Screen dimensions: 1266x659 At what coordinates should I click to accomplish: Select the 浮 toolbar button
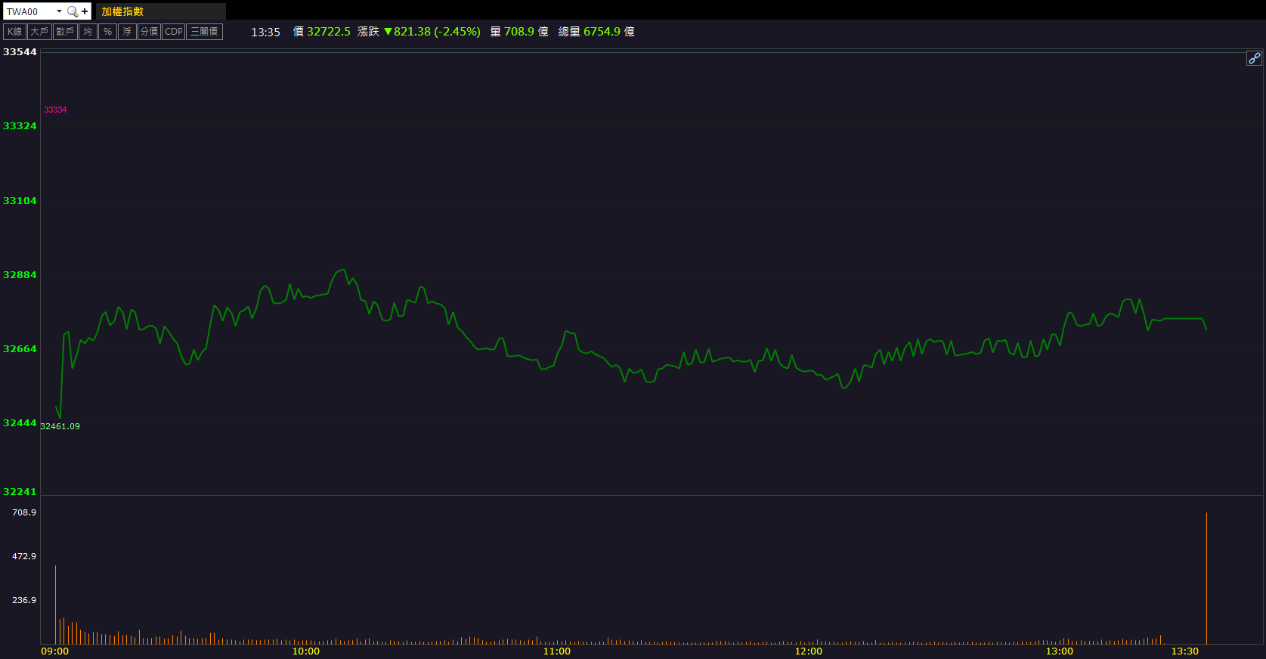coord(127,32)
